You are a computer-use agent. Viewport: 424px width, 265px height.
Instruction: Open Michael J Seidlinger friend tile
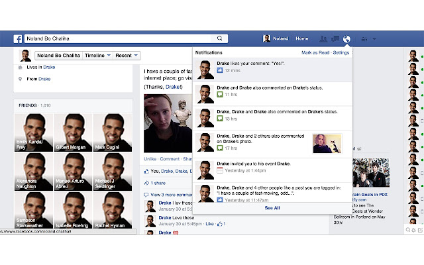[x=113, y=172]
